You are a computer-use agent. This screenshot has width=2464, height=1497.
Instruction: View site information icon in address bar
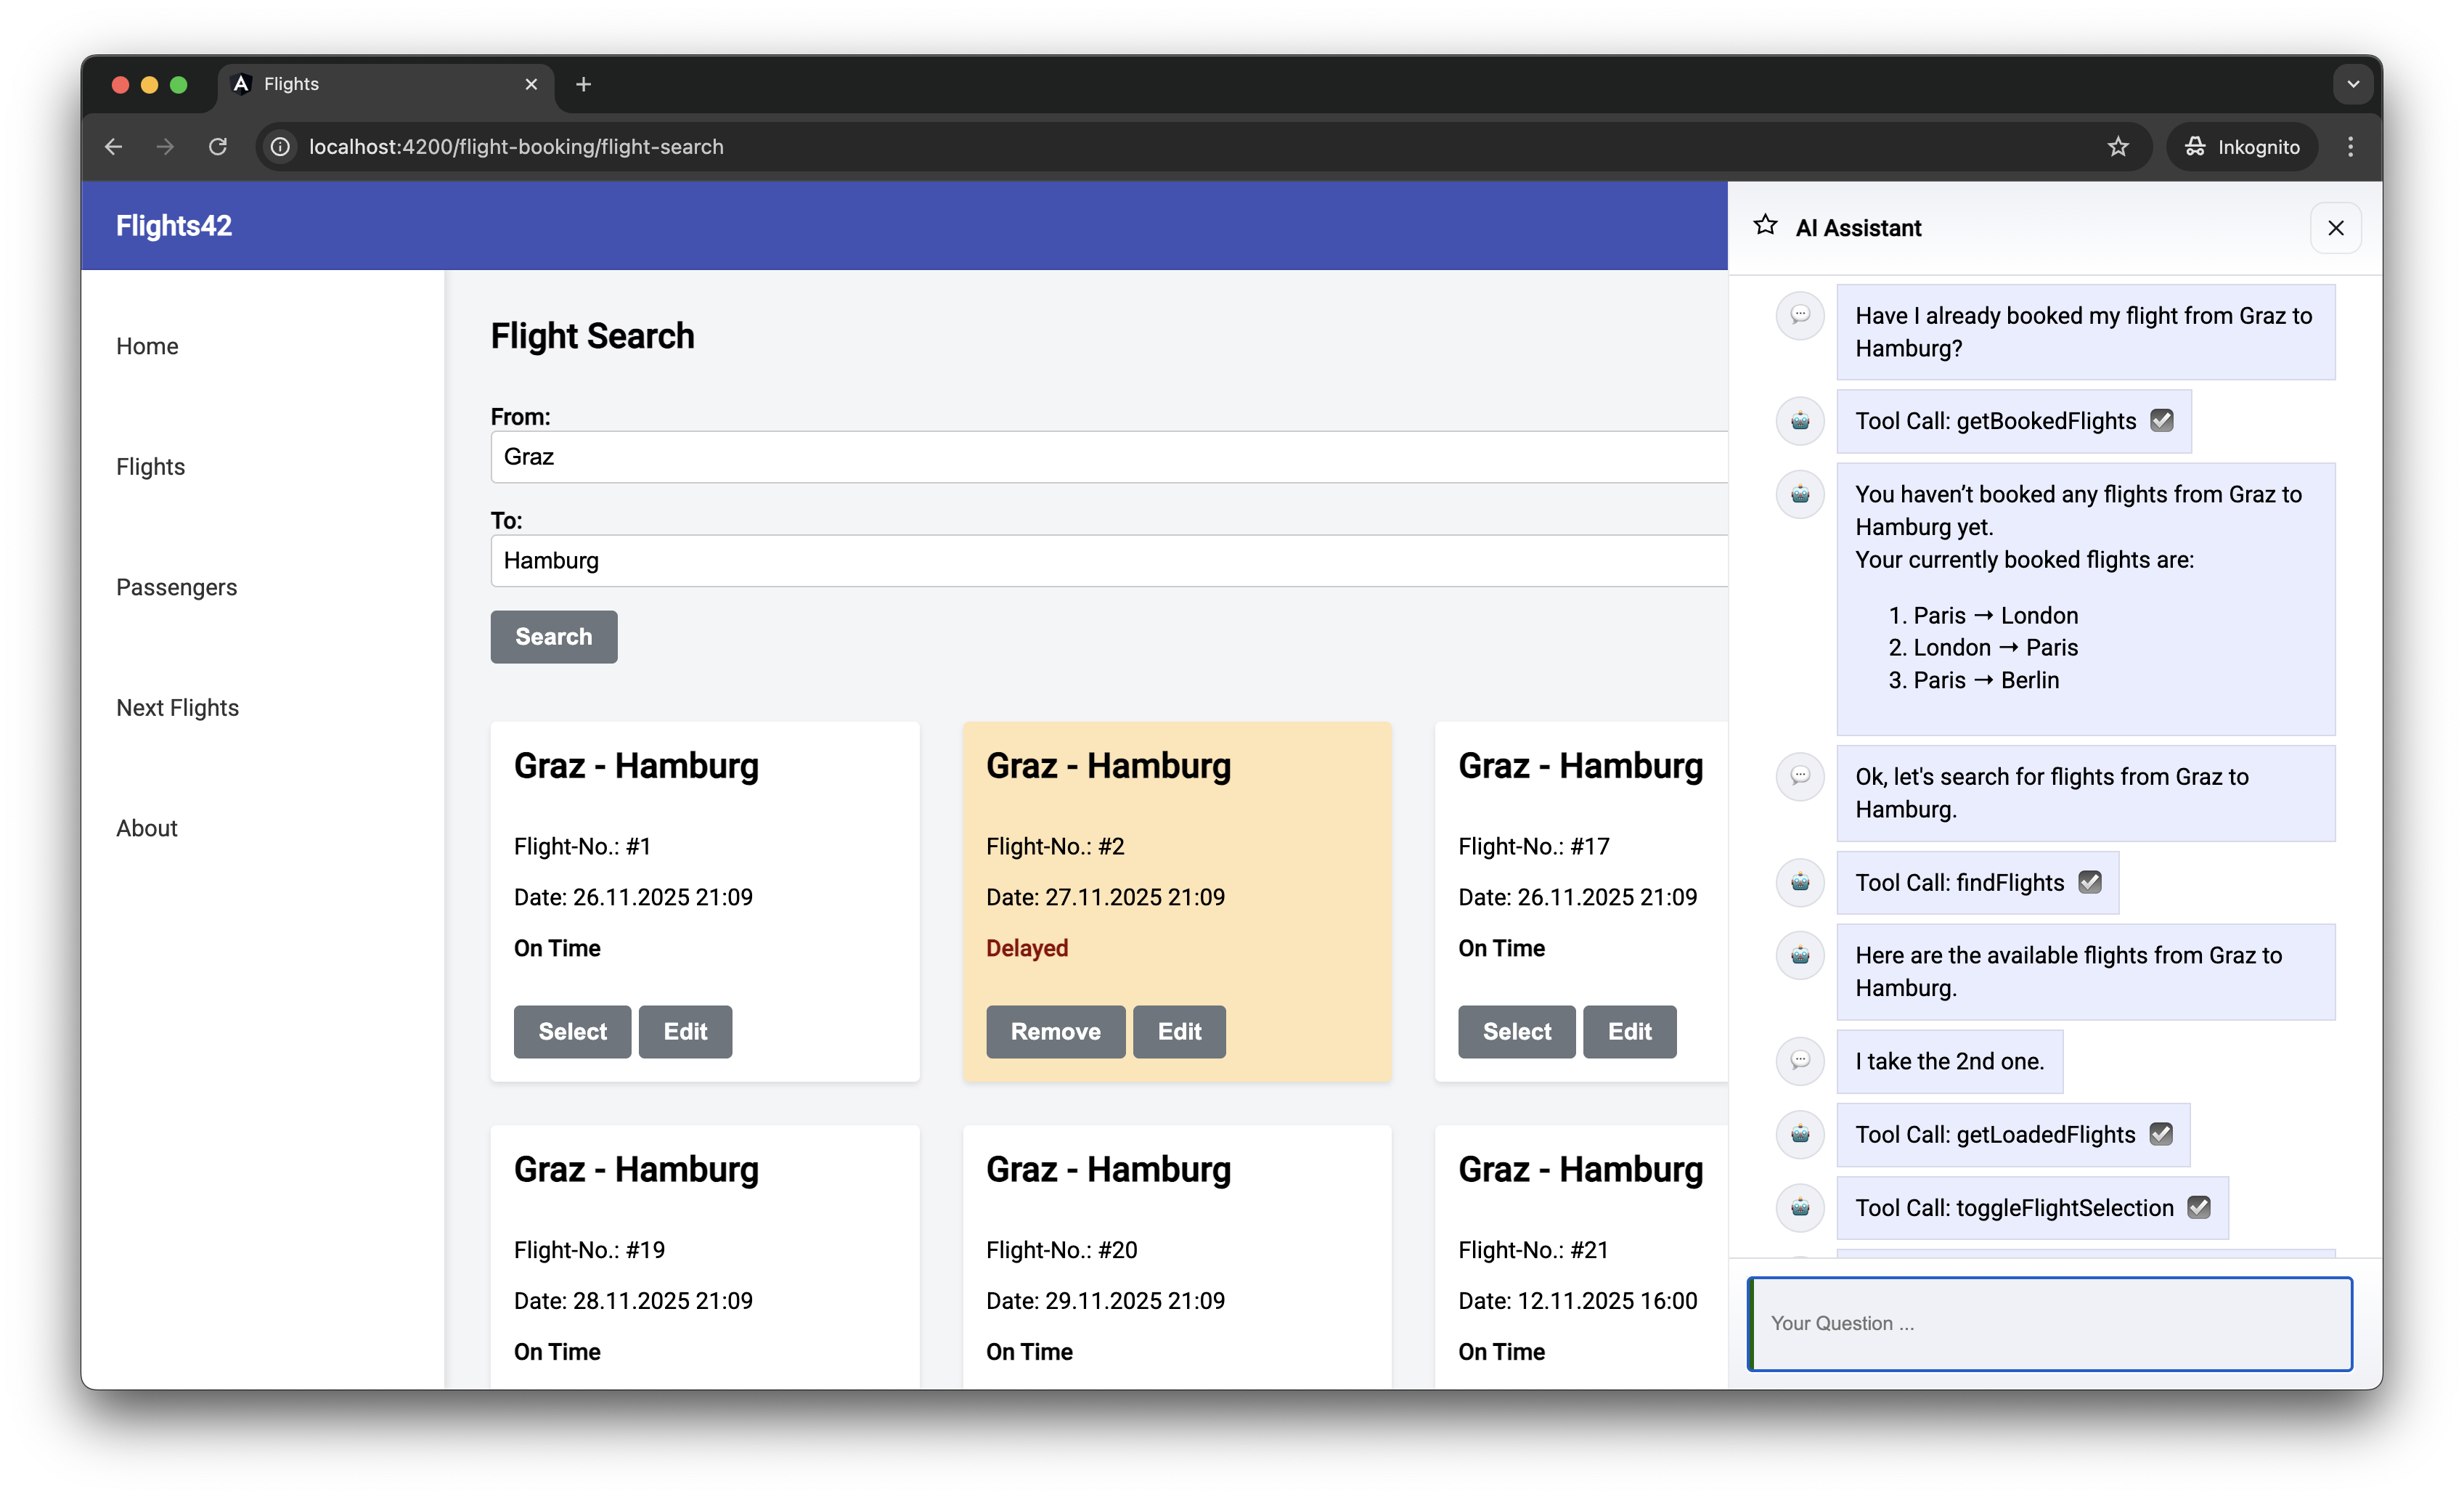click(x=281, y=147)
